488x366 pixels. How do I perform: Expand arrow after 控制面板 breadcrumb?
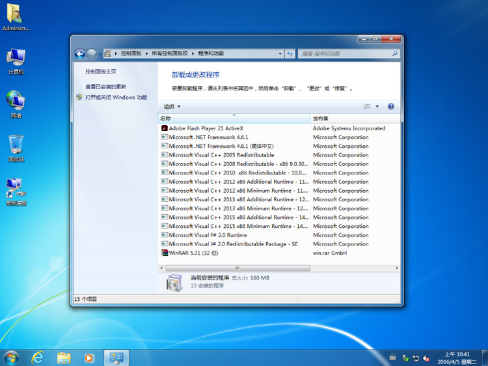click(x=146, y=53)
